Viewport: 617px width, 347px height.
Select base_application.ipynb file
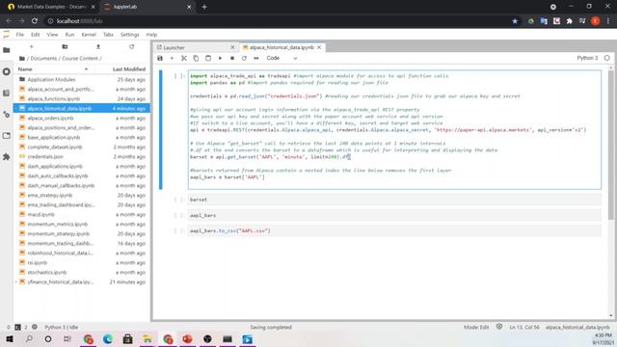(x=82, y=137)
